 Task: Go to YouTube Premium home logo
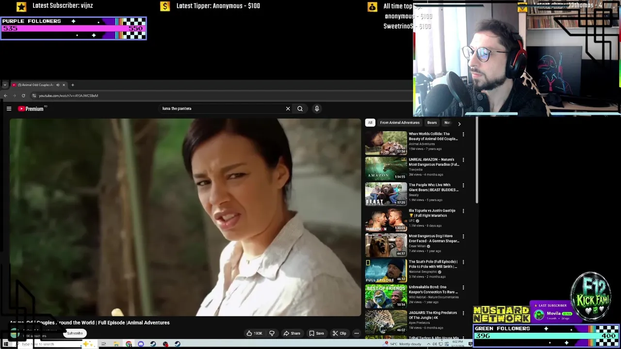(x=31, y=109)
